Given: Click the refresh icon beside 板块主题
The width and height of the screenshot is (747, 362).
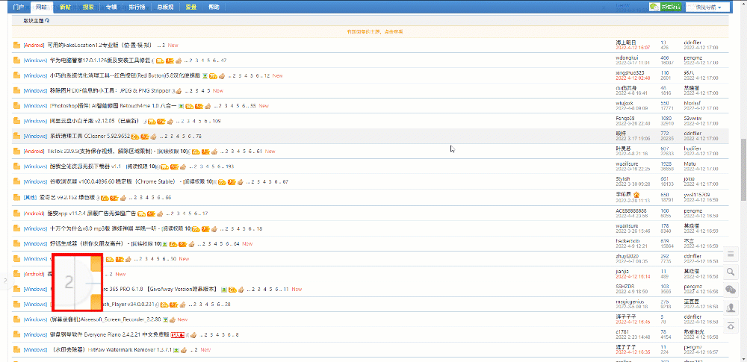Looking at the screenshot, I should (x=47, y=21).
